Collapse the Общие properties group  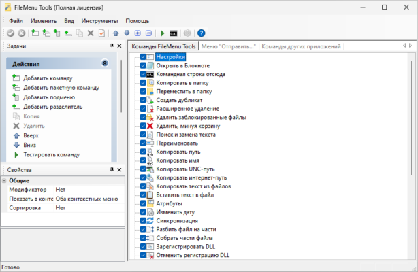[4, 181]
